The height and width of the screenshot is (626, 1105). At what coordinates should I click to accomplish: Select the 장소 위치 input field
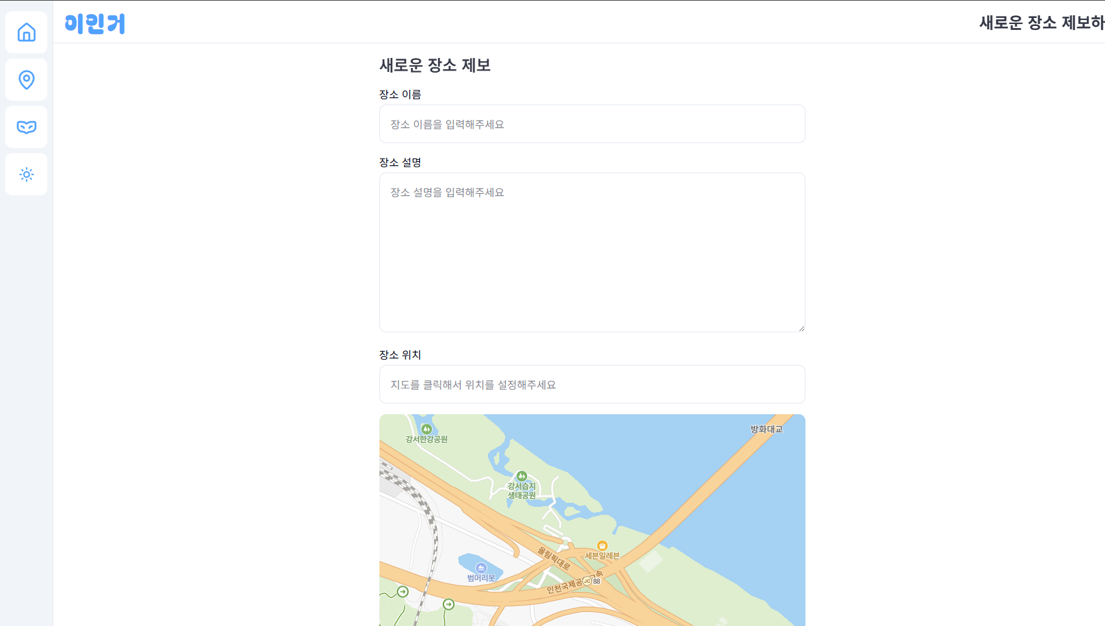pyautogui.click(x=592, y=384)
